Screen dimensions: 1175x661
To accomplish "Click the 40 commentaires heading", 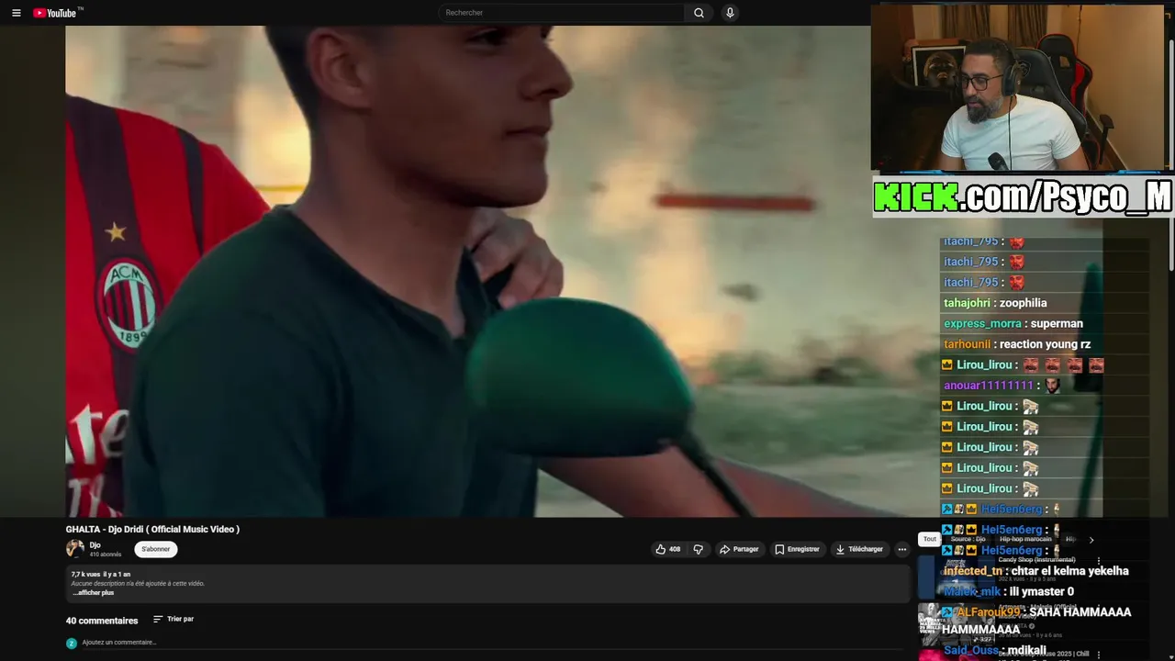I will click(102, 621).
